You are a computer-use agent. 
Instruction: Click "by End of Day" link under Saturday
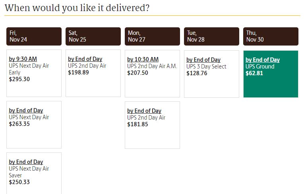[x=85, y=59]
